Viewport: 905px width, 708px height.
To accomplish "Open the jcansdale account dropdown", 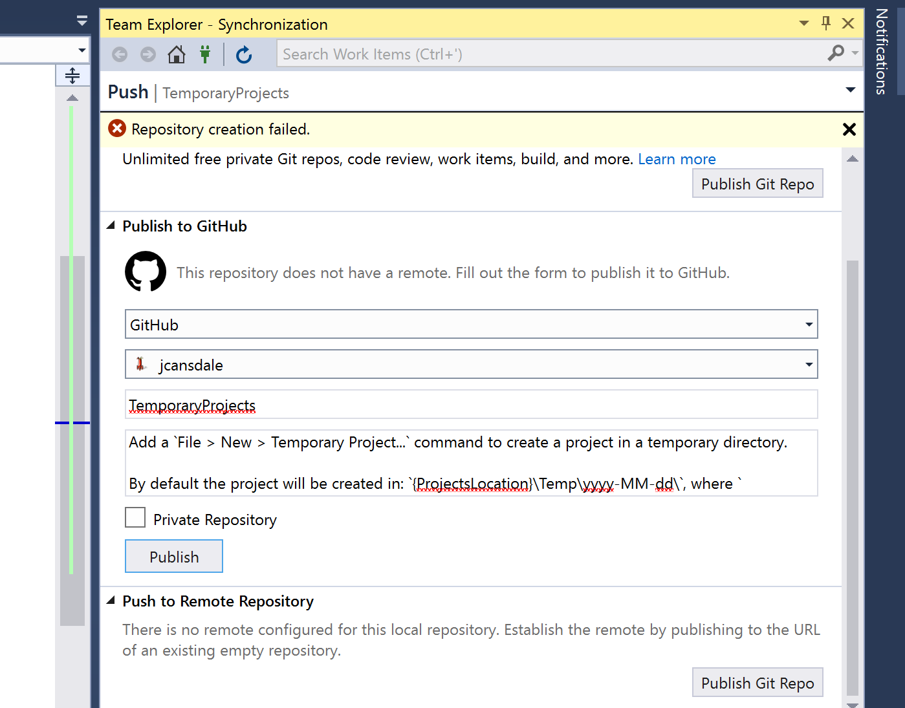I will click(471, 364).
